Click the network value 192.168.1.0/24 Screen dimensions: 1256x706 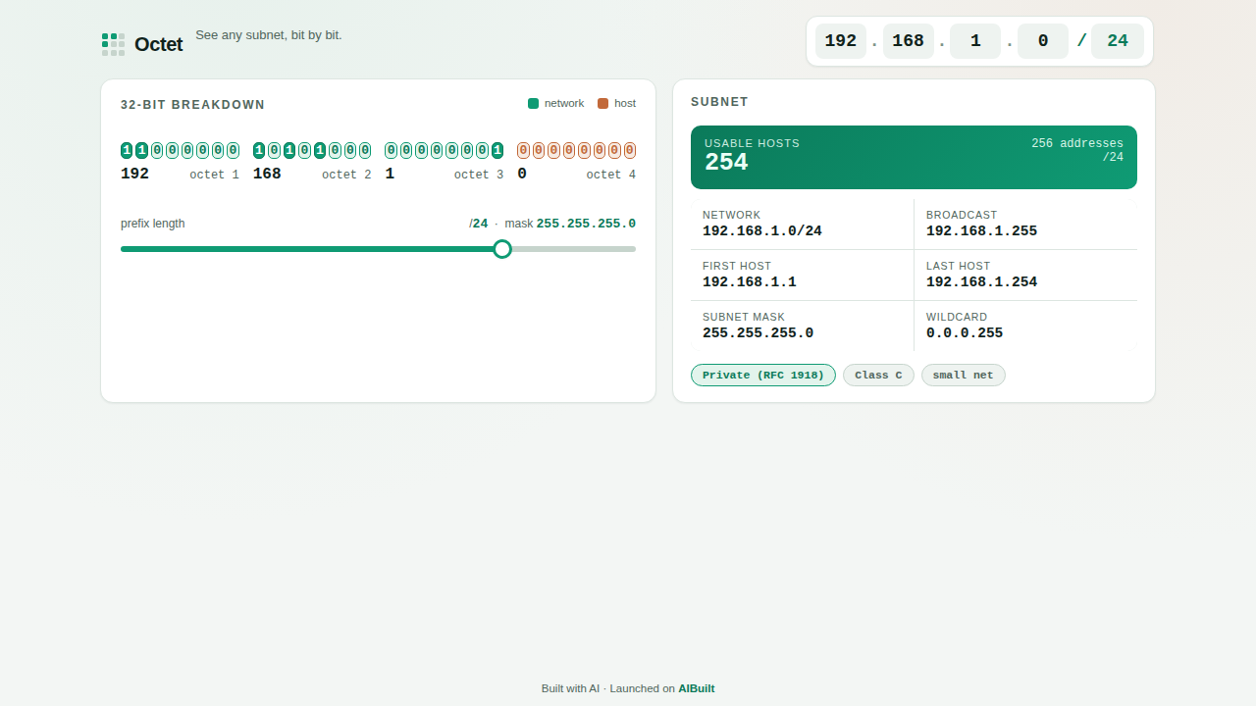click(x=762, y=231)
